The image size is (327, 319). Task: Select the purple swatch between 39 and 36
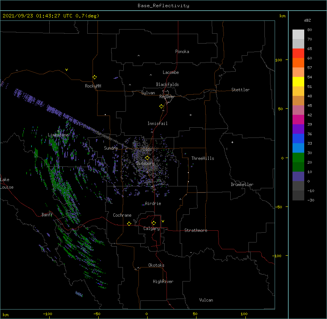coord(298,129)
